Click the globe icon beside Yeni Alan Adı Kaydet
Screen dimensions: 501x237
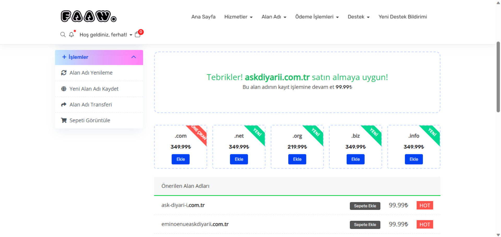(64, 89)
